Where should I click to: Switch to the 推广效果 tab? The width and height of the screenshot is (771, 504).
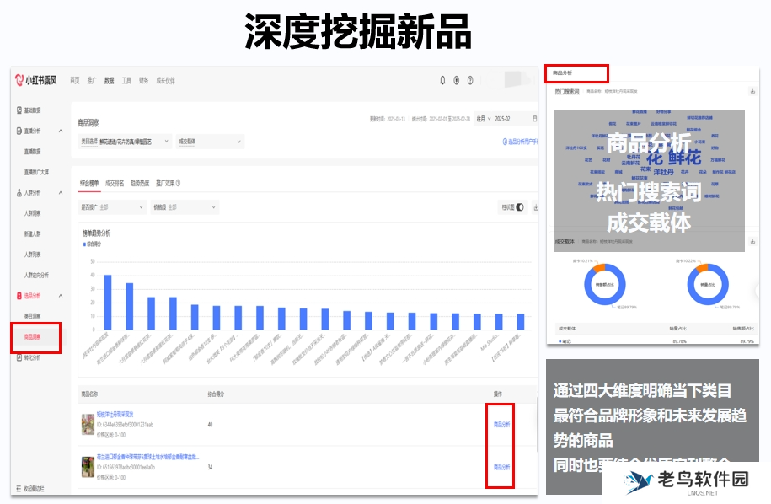[165, 183]
